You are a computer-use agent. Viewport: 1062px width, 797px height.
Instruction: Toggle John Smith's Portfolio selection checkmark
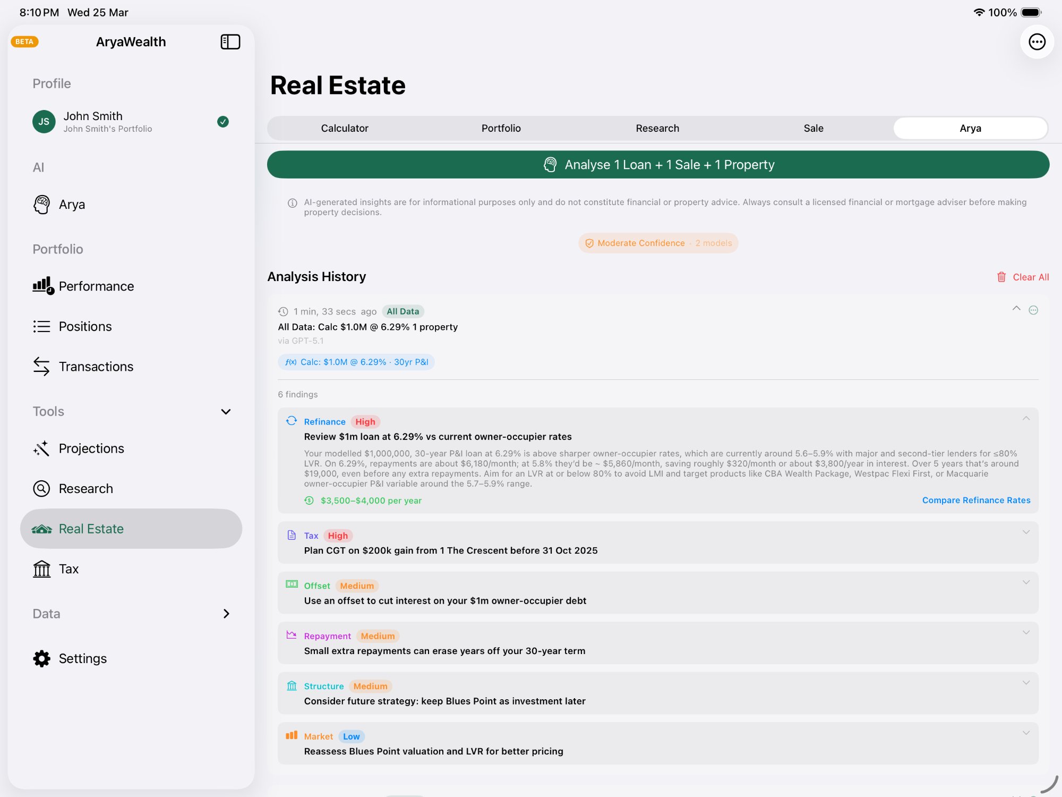pos(223,122)
